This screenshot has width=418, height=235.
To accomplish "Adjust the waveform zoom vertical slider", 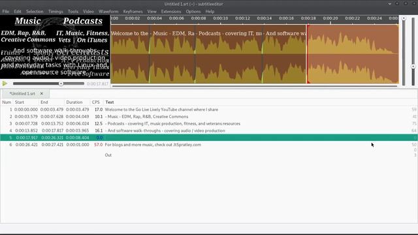I will [404, 51].
